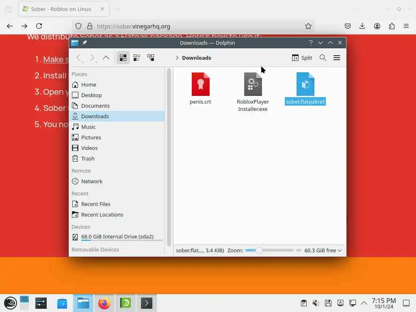The width and height of the screenshot is (416, 312).
Task: Open Network under Remote
Action: 117,181
